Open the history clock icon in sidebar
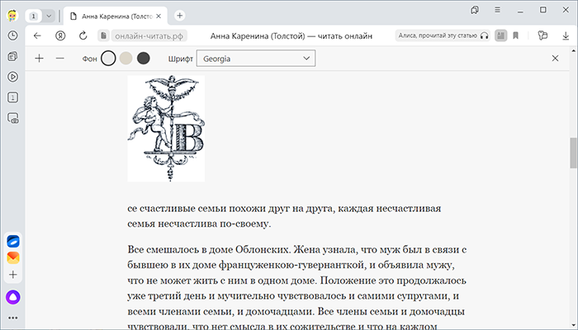The width and height of the screenshot is (578, 330). point(13,35)
